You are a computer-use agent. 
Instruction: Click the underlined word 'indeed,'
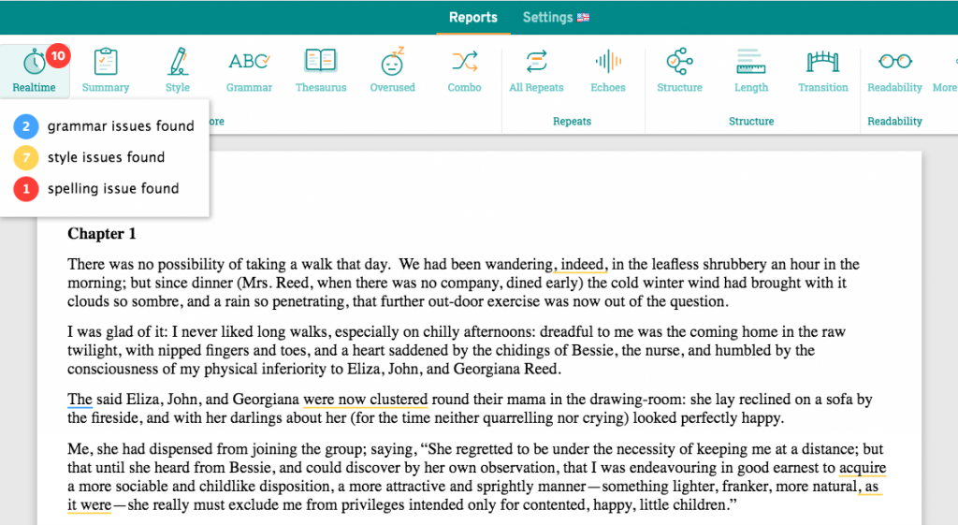584,264
